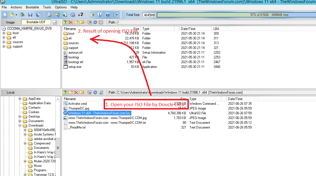Screen dimensions: 316x176
Task: Click the Open file folder toolbar icon
Action: click(12, 15)
